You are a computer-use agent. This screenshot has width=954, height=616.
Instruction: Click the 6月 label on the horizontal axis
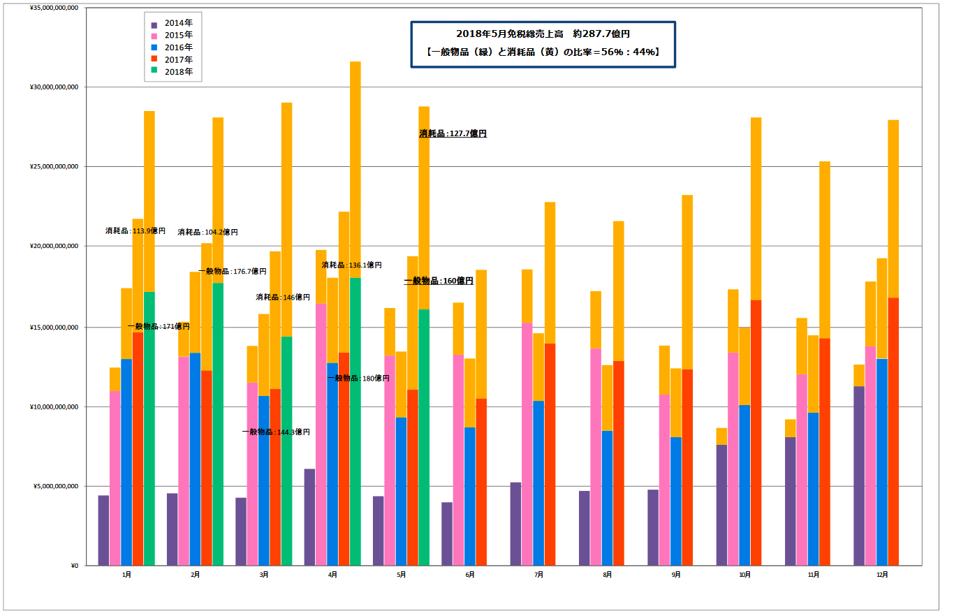pyautogui.click(x=469, y=575)
